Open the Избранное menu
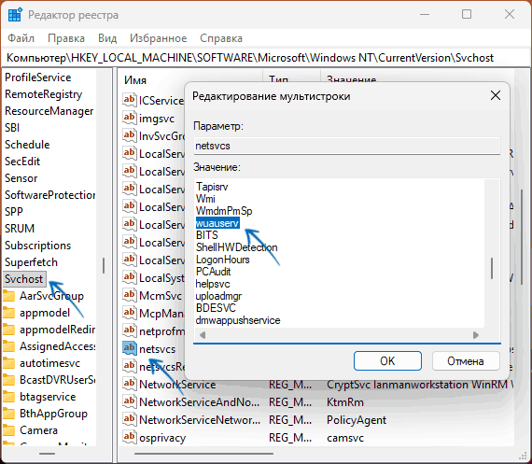The height and width of the screenshot is (464, 532). coord(158,38)
